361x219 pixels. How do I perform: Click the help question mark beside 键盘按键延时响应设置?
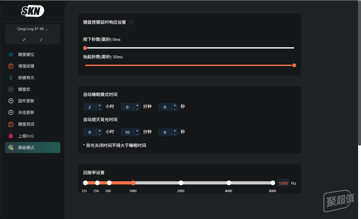tap(131, 22)
